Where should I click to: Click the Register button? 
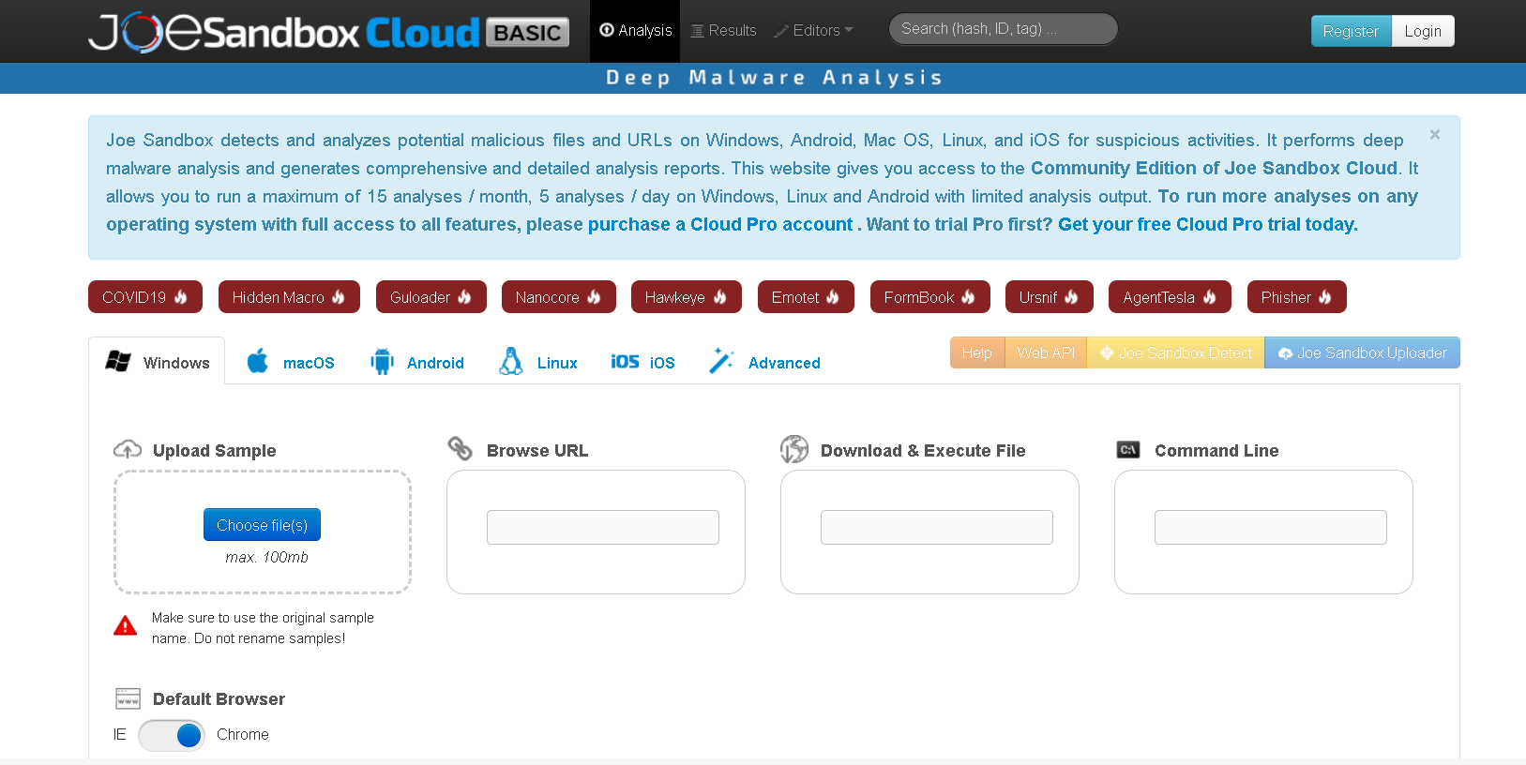[x=1351, y=31]
